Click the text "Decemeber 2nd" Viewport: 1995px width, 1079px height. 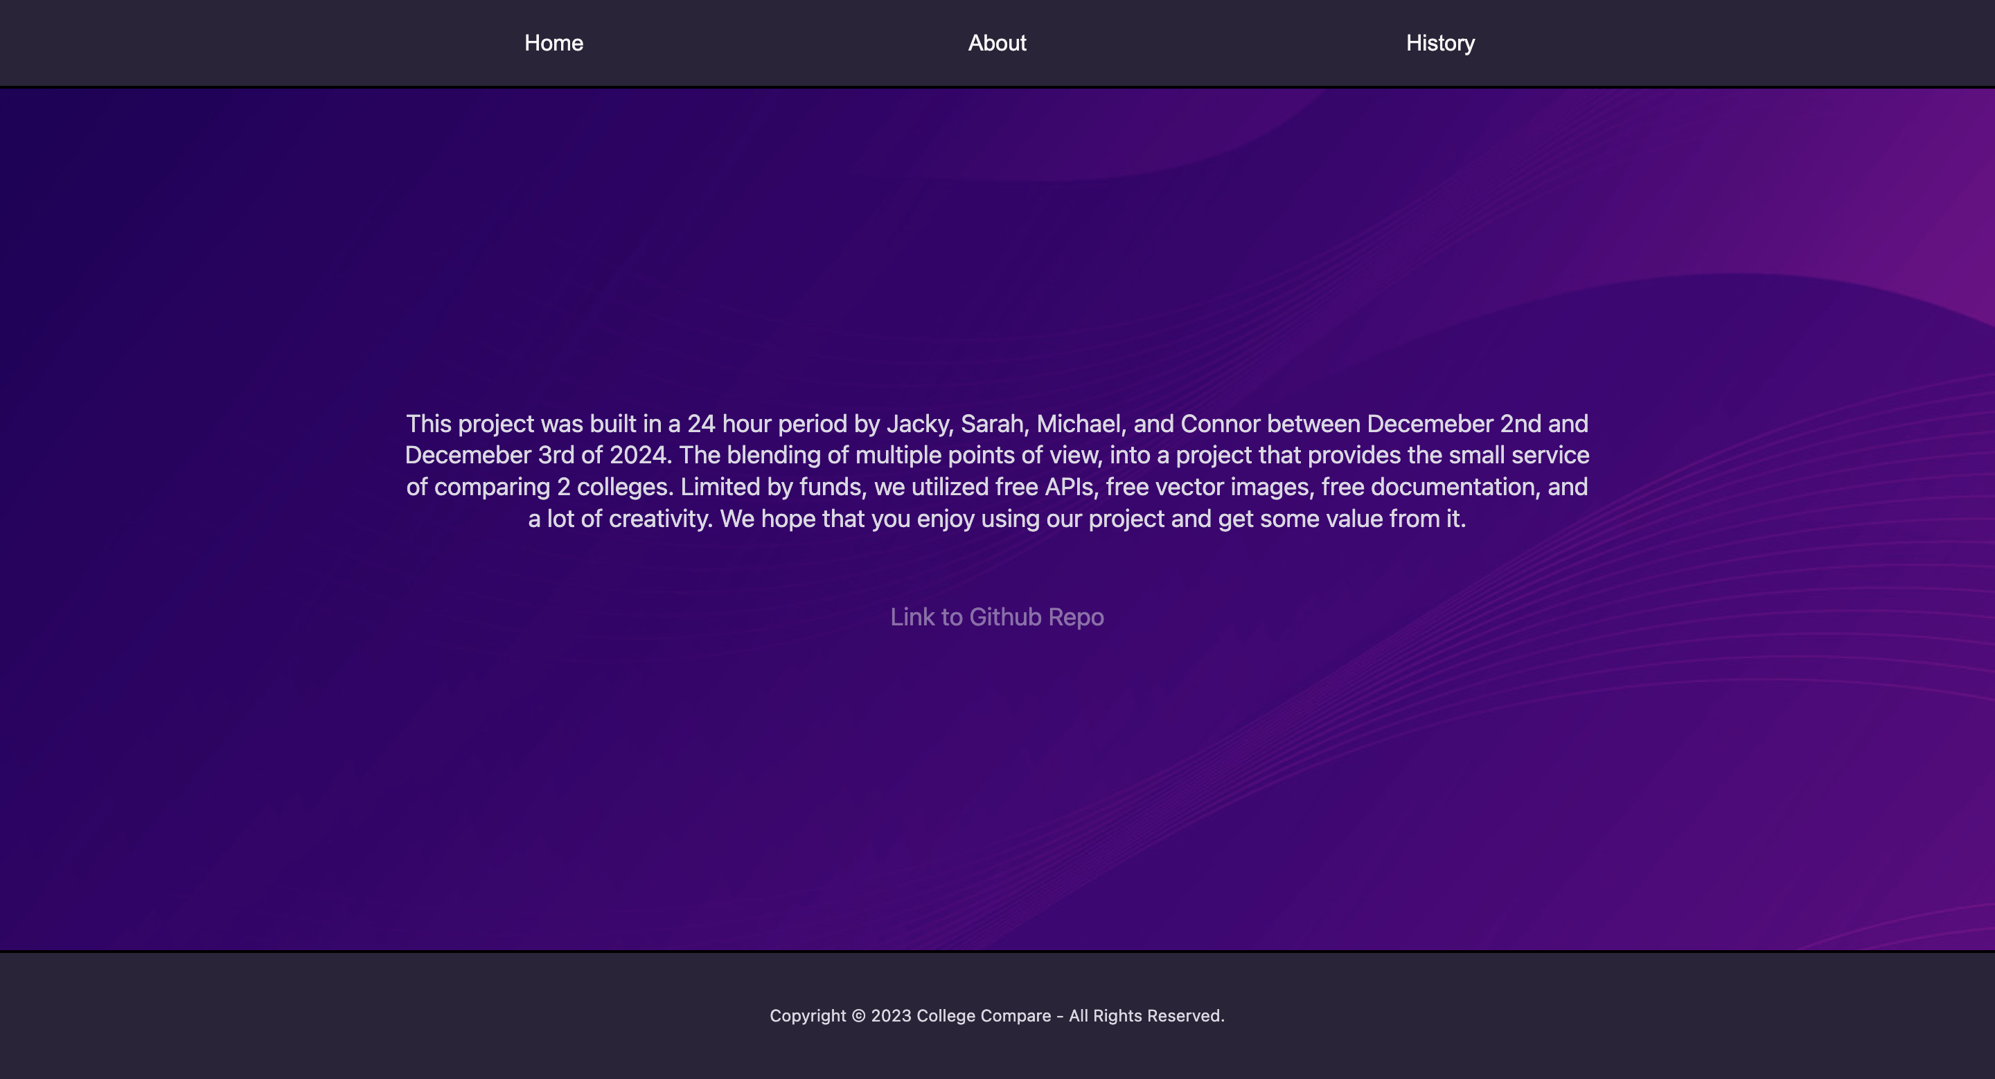(x=1454, y=423)
